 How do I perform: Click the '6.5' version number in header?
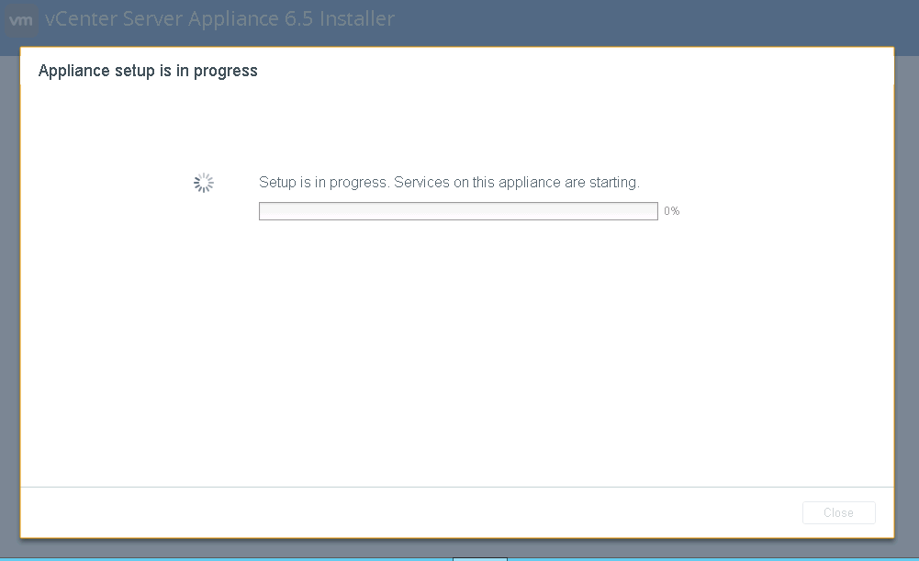coord(299,18)
